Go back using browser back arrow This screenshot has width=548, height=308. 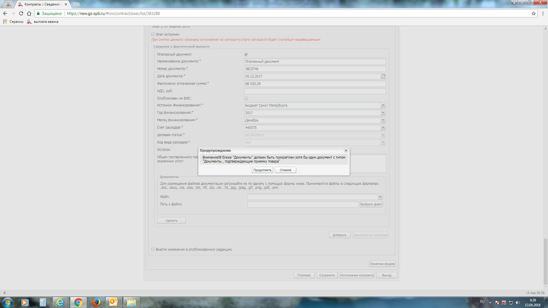[x=5, y=13]
